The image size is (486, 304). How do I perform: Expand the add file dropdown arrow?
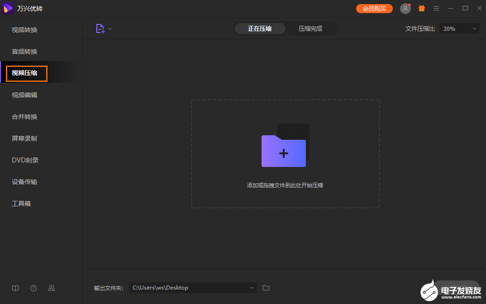(x=110, y=29)
